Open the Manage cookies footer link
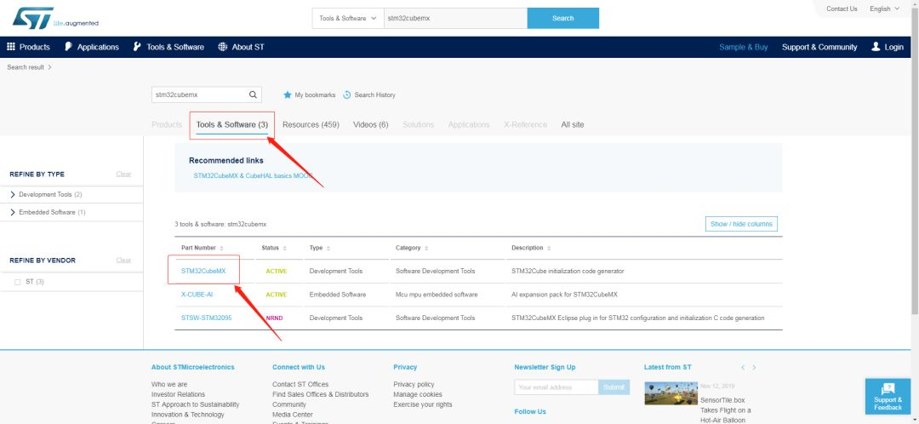This screenshot has height=424, width=919. pyautogui.click(x=418, y=395)
